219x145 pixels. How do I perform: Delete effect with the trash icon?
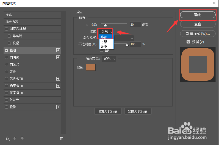62,138
